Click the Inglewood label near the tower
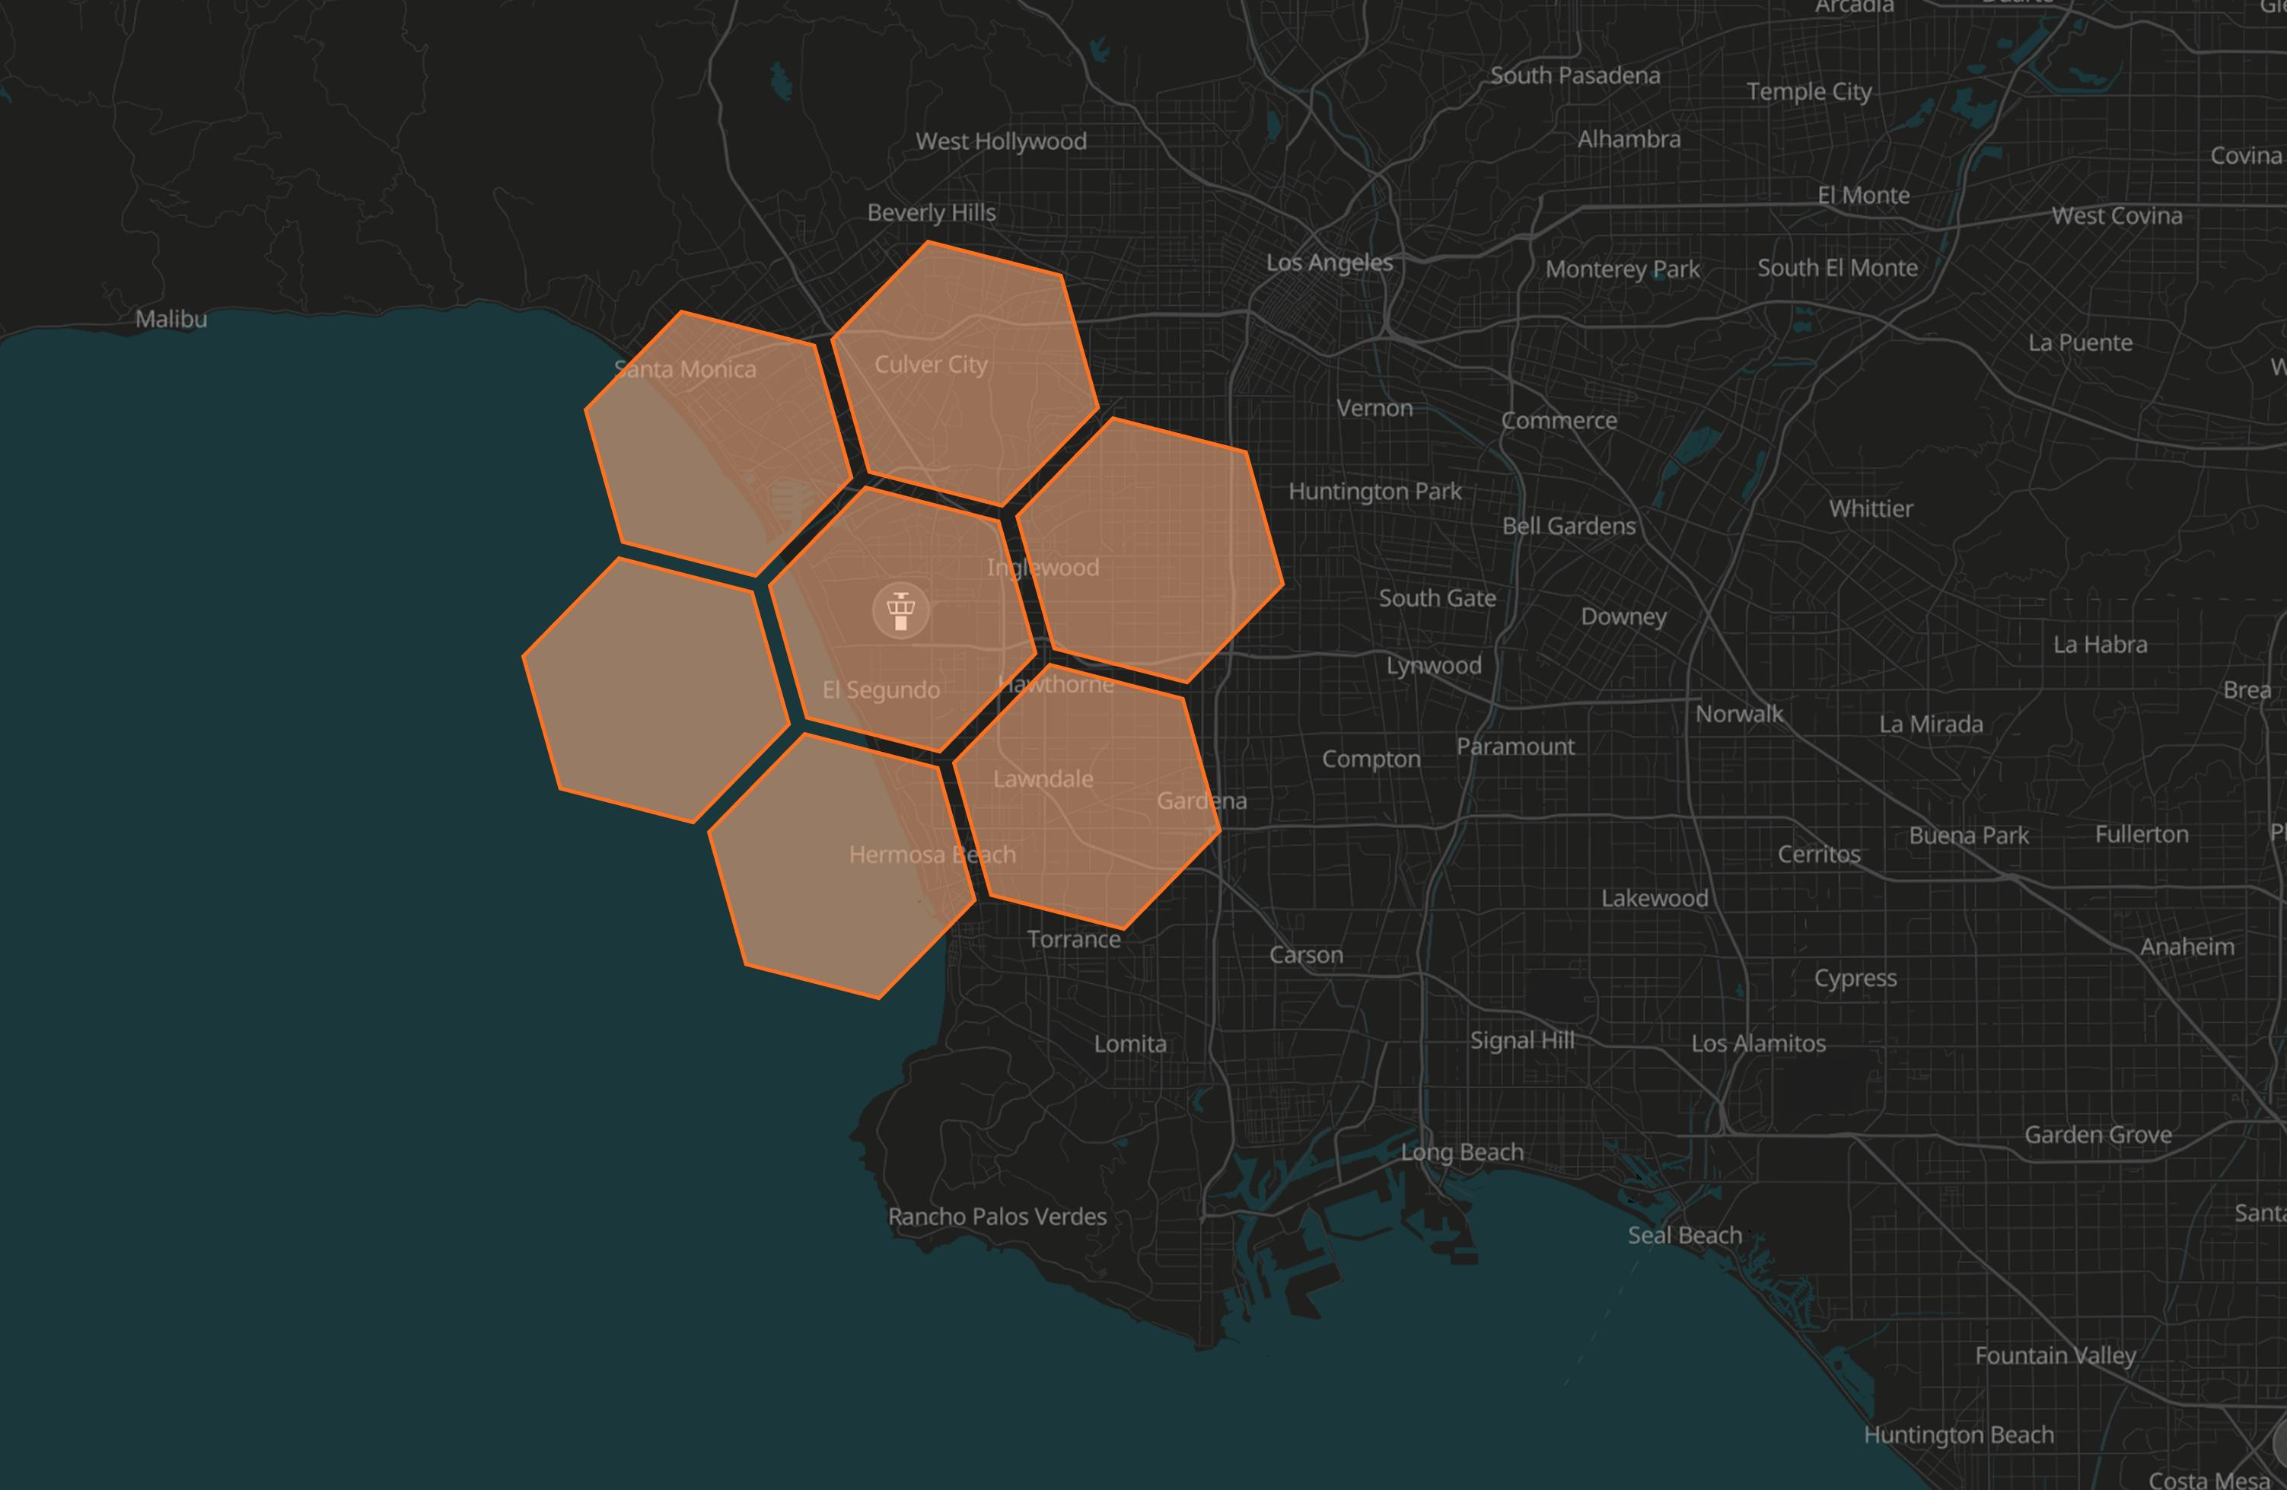Image resolution: width=2287 pixels, height=1490 pixels. (1043, 568)
